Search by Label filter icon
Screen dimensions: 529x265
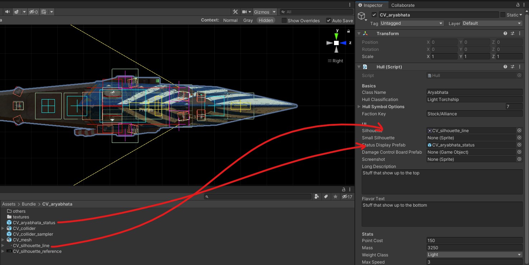326,197
